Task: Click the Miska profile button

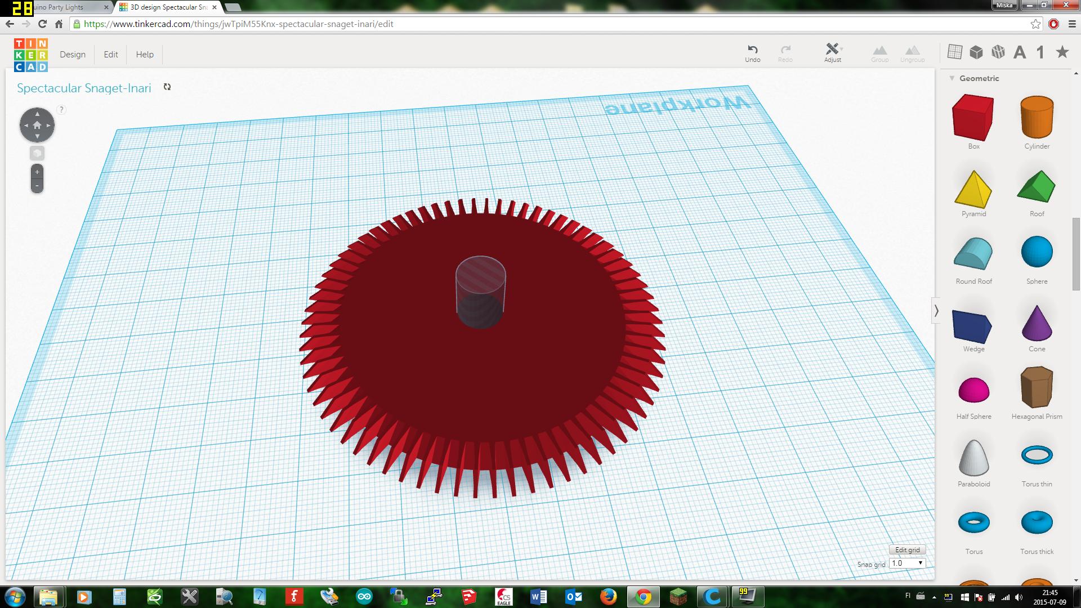Action: 1004,5
